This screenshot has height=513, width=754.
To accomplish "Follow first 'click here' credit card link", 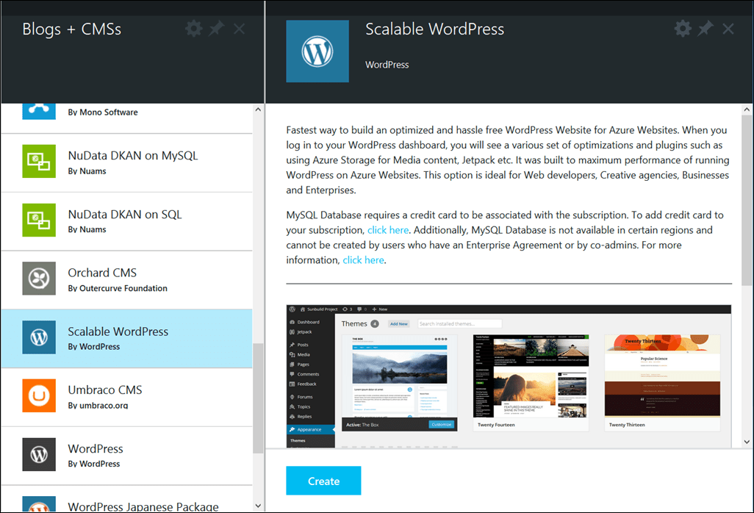I will 388,230.
